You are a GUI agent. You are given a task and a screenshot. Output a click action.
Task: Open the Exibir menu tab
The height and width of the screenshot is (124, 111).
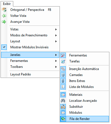[7, 4]
